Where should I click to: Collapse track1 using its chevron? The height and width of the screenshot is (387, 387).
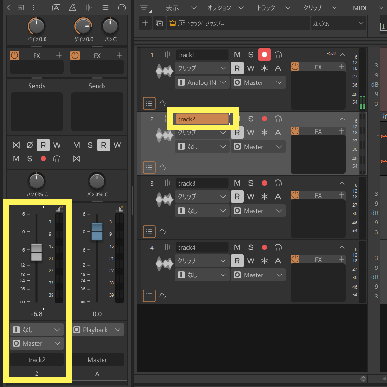click(342, 54)
